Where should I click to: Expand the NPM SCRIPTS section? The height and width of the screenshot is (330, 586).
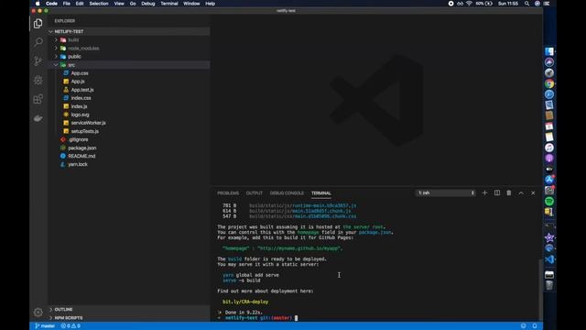coord(129,318)
